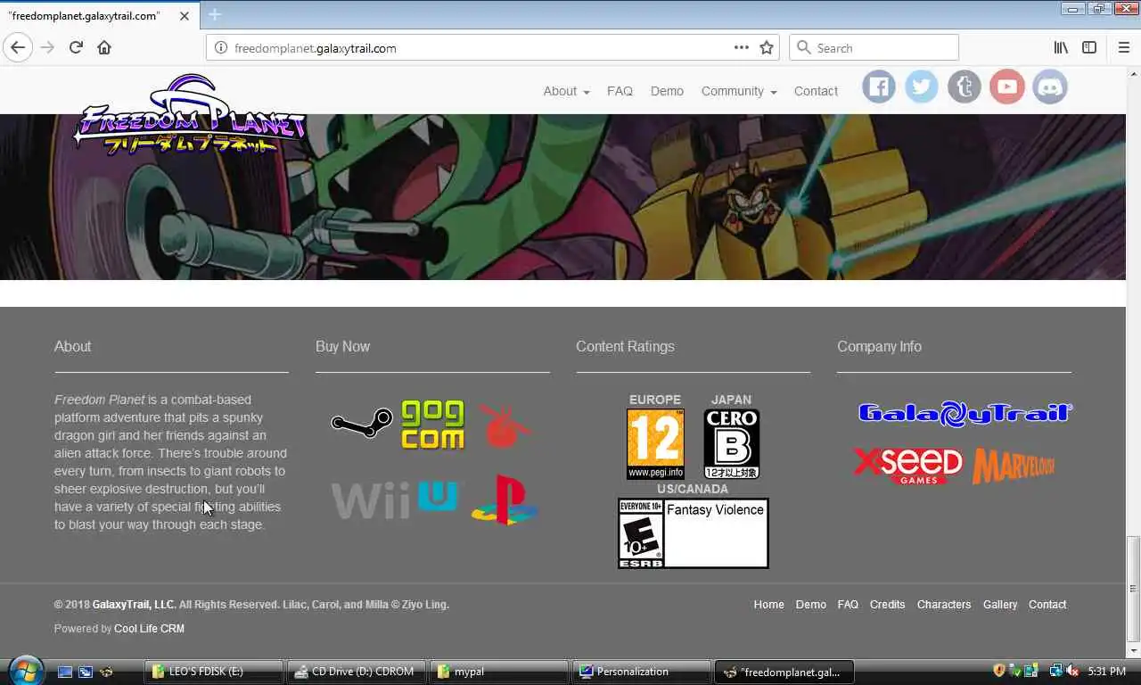Image resolution: width=1141 pixels, height=685 pixels.
Task: Open the Twitter social icon
Action: point(921,87)
